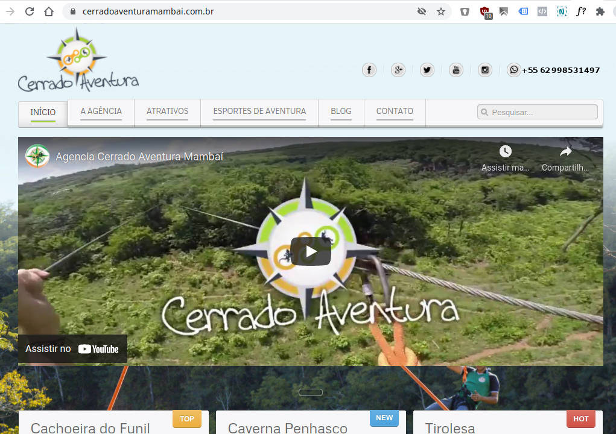Click the Assistir no YouTube button
Image resolution: width=616 pixels, height=434 pixels.
pyautogui.click(x=72, y=349)
